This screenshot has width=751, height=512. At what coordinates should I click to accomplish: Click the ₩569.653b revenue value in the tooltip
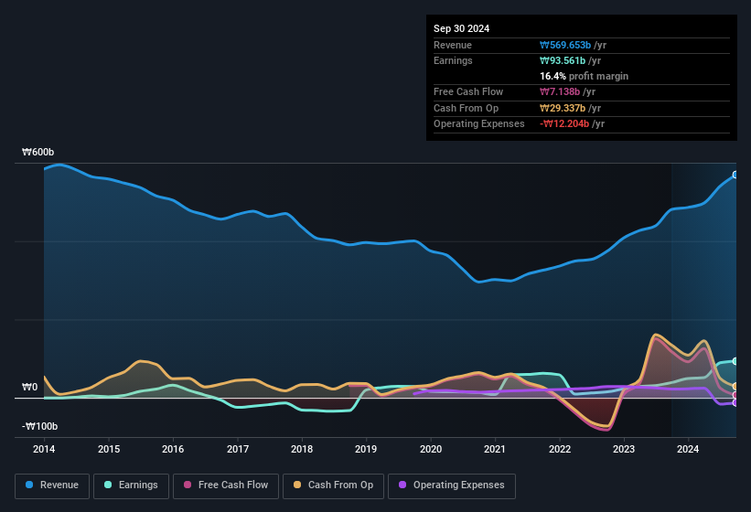(x=565, y=45)
